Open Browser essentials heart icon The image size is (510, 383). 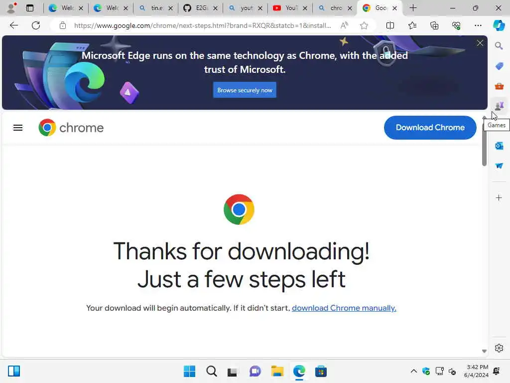click(456, 25)
